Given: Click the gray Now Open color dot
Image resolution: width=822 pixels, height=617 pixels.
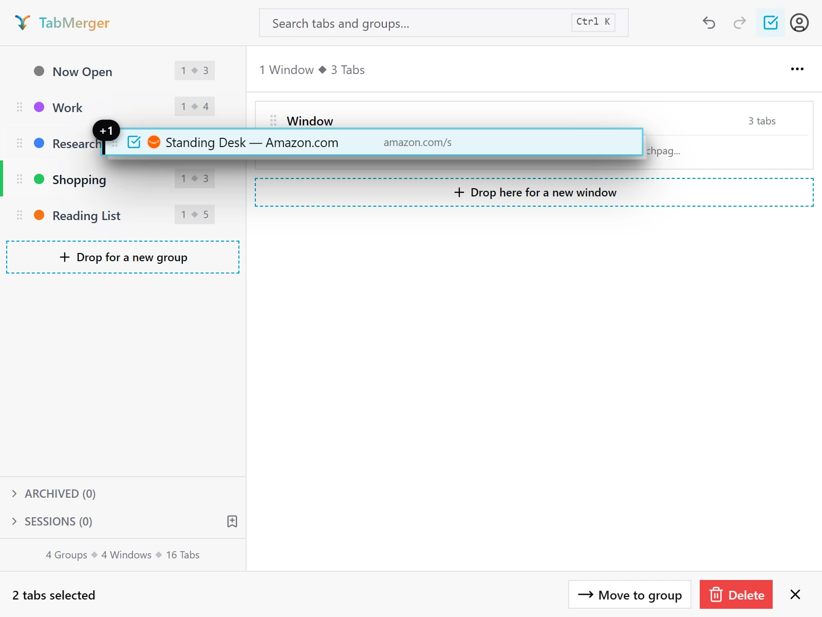Looking at the screenshot, I should [x=39, y=71].
